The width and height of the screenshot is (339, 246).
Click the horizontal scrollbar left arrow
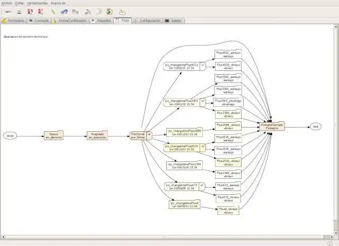[3, 237]
